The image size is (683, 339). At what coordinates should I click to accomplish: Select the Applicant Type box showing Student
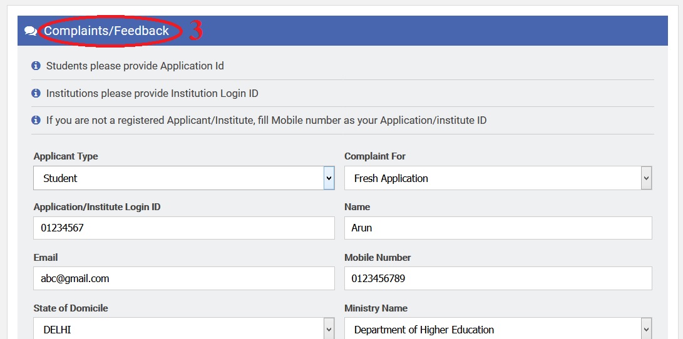(184, 178)
